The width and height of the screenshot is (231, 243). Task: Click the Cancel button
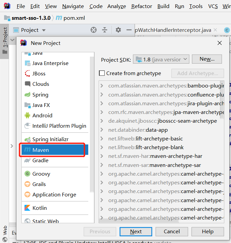171,232
